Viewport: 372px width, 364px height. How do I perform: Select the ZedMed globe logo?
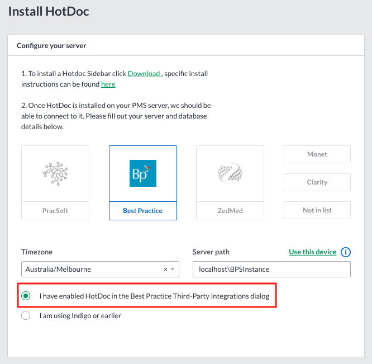point(230,173)
